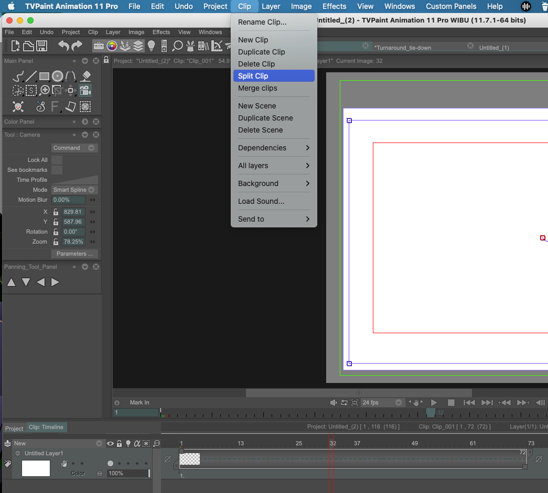The height and width of the screenshot is (493, 548).
Task: Toggle the See bookmarks checkbox
Action: 57,170
